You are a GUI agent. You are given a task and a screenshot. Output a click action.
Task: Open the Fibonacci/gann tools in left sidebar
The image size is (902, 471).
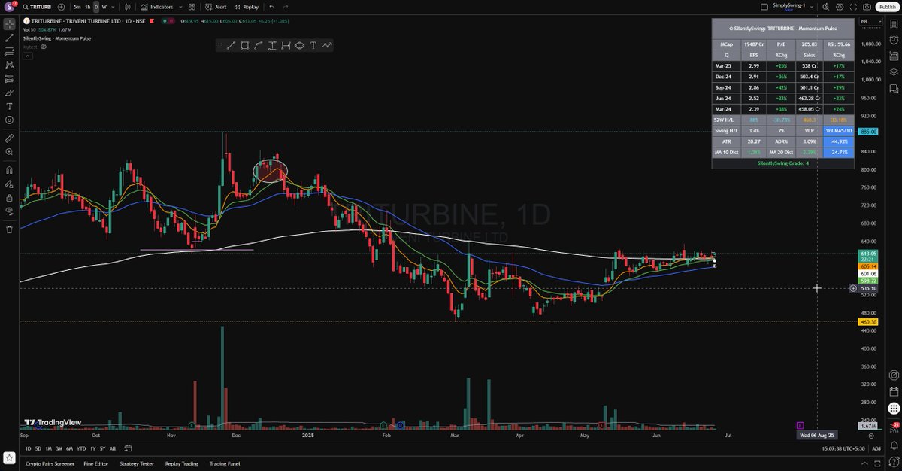pyautogui.click(x=9, y=51)
